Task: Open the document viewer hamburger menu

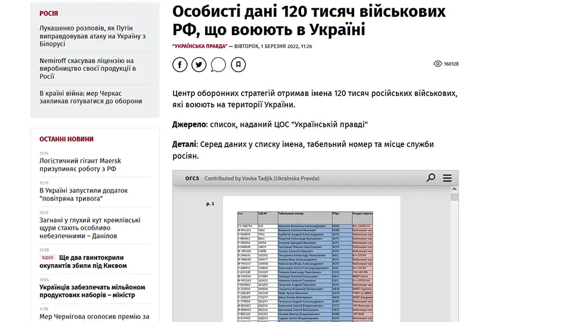Action: click(447, 178)
